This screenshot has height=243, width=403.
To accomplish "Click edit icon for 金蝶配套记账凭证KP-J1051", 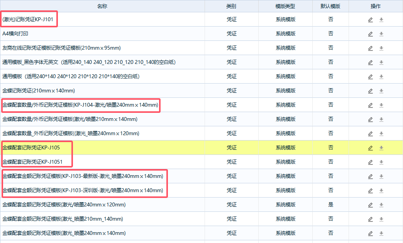I will pos(371,162).
